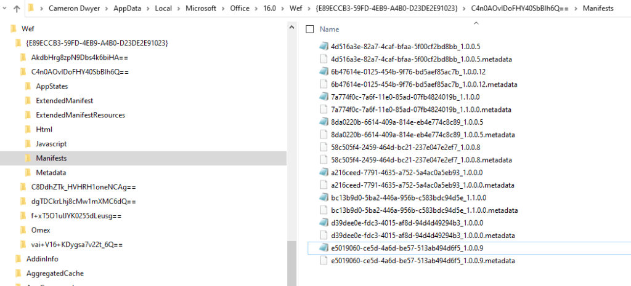Click the icon of e5019060 1.0.0.9 file
The height and width of the screenshot is (286, 631).
(324, 248)
